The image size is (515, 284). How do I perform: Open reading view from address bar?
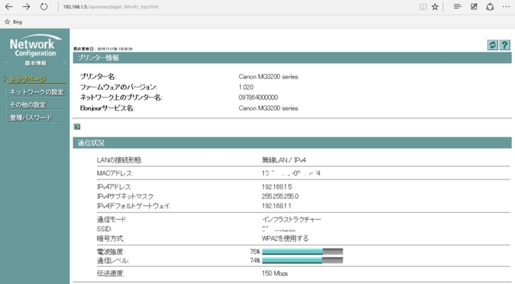(x=423, y=7)
